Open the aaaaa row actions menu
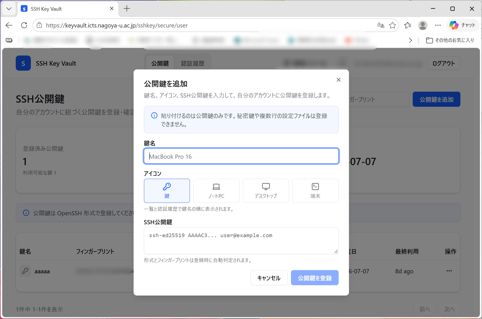 tap(449, 271)
